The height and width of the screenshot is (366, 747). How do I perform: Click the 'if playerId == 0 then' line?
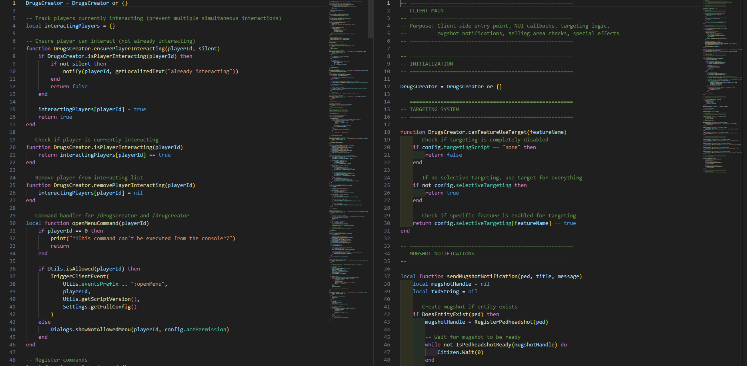pyautogui.click(x=71, y=231)
